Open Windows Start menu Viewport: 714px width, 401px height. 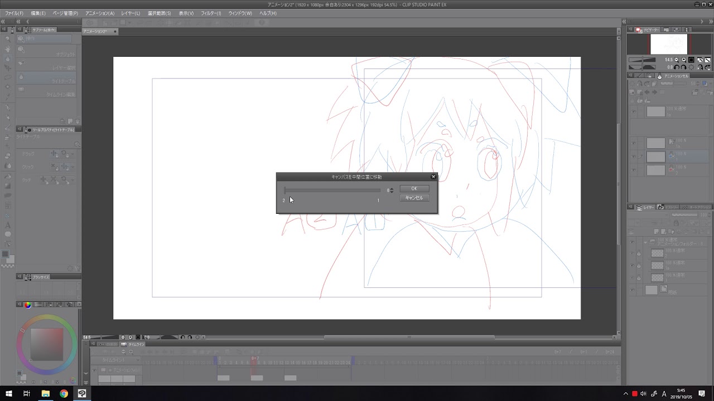(8, 393)
